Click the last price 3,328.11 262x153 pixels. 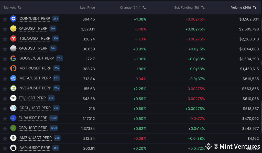pos(88,29)
